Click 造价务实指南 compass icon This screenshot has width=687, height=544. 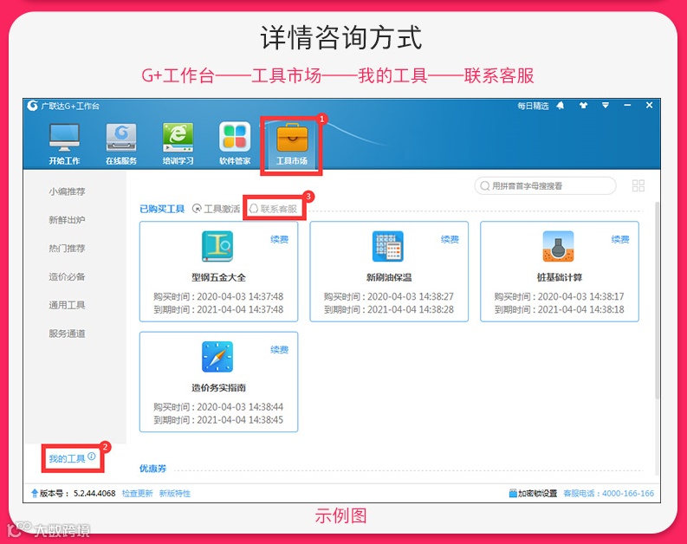[x=217, y=357]
